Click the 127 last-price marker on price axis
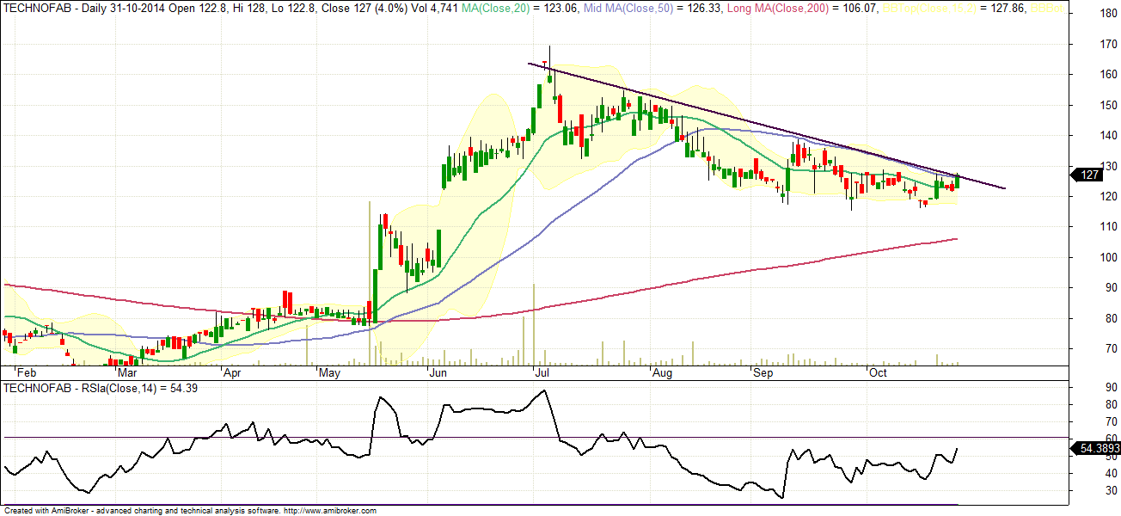 click(x=1087, y=175)
